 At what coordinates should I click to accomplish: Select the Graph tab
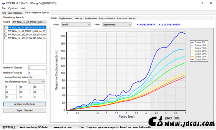coord(54,18)
